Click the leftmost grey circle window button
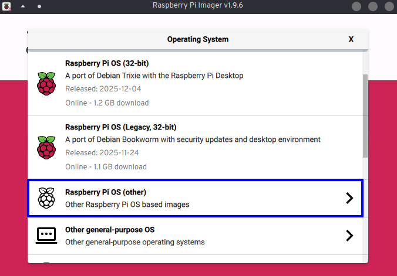The height and width of the screenshot is (276, 397). [356, 6]
